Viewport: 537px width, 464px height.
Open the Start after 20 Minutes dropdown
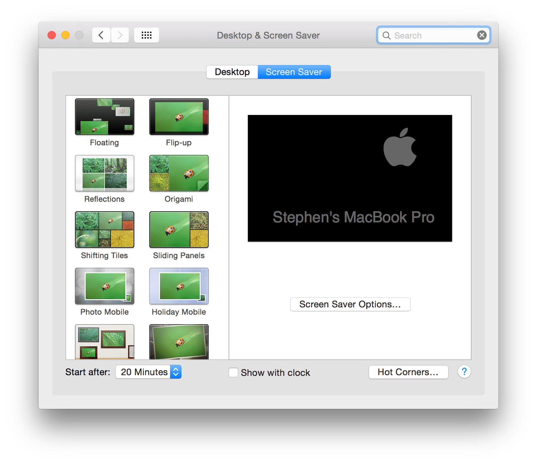tap(148, 372)
